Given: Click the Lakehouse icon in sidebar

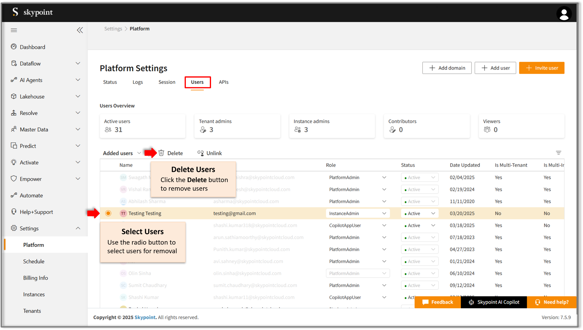Looking at the screenshot, I should pyautogui.click(x=14, y=96).
